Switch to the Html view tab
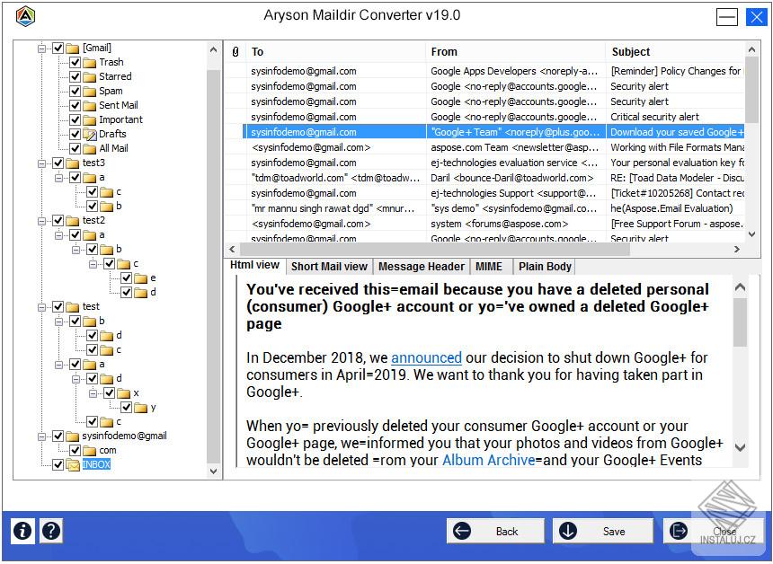 [255, 265]
